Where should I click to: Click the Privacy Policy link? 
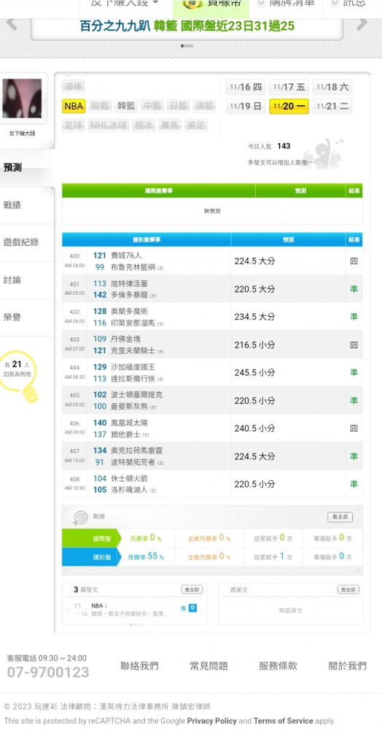coord(212,721)
